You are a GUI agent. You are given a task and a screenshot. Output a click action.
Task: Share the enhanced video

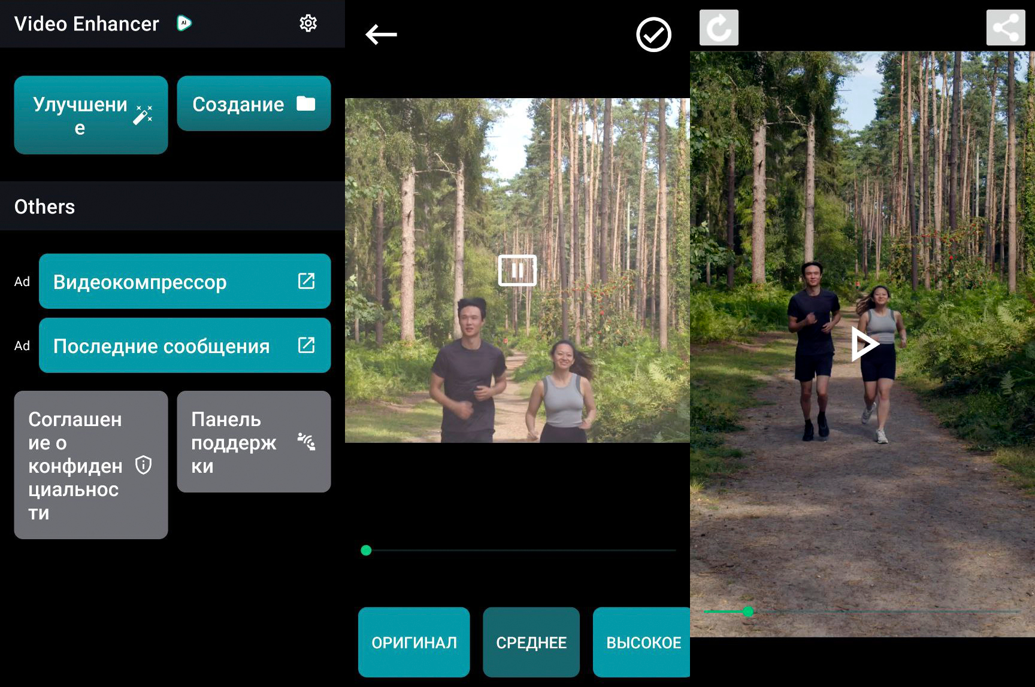click(x=1006, y=28)
